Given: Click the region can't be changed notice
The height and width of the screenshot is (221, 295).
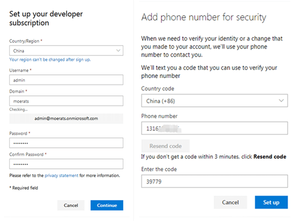Looking at the screenshot, I should pyautogui.click(x=50, y=60).
